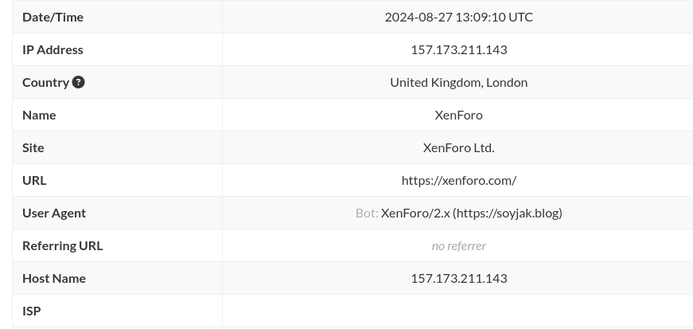
Task: Click the Country help question-mark icon
Action: tap(78, 82)
